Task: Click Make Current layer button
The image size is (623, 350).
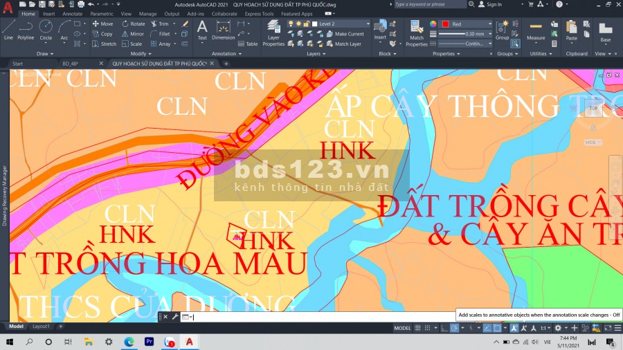Action: coord(345,34)
